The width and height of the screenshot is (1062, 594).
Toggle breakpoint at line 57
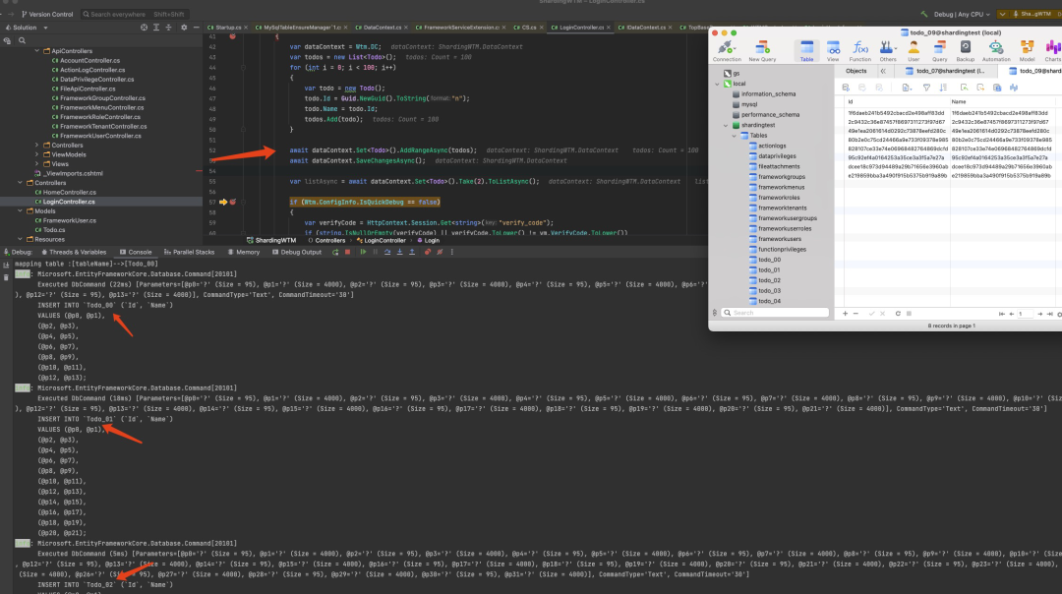click(232, 202)
